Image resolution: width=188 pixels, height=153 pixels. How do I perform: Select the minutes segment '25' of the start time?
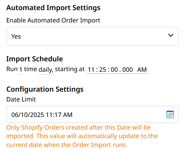click(103, 70)
